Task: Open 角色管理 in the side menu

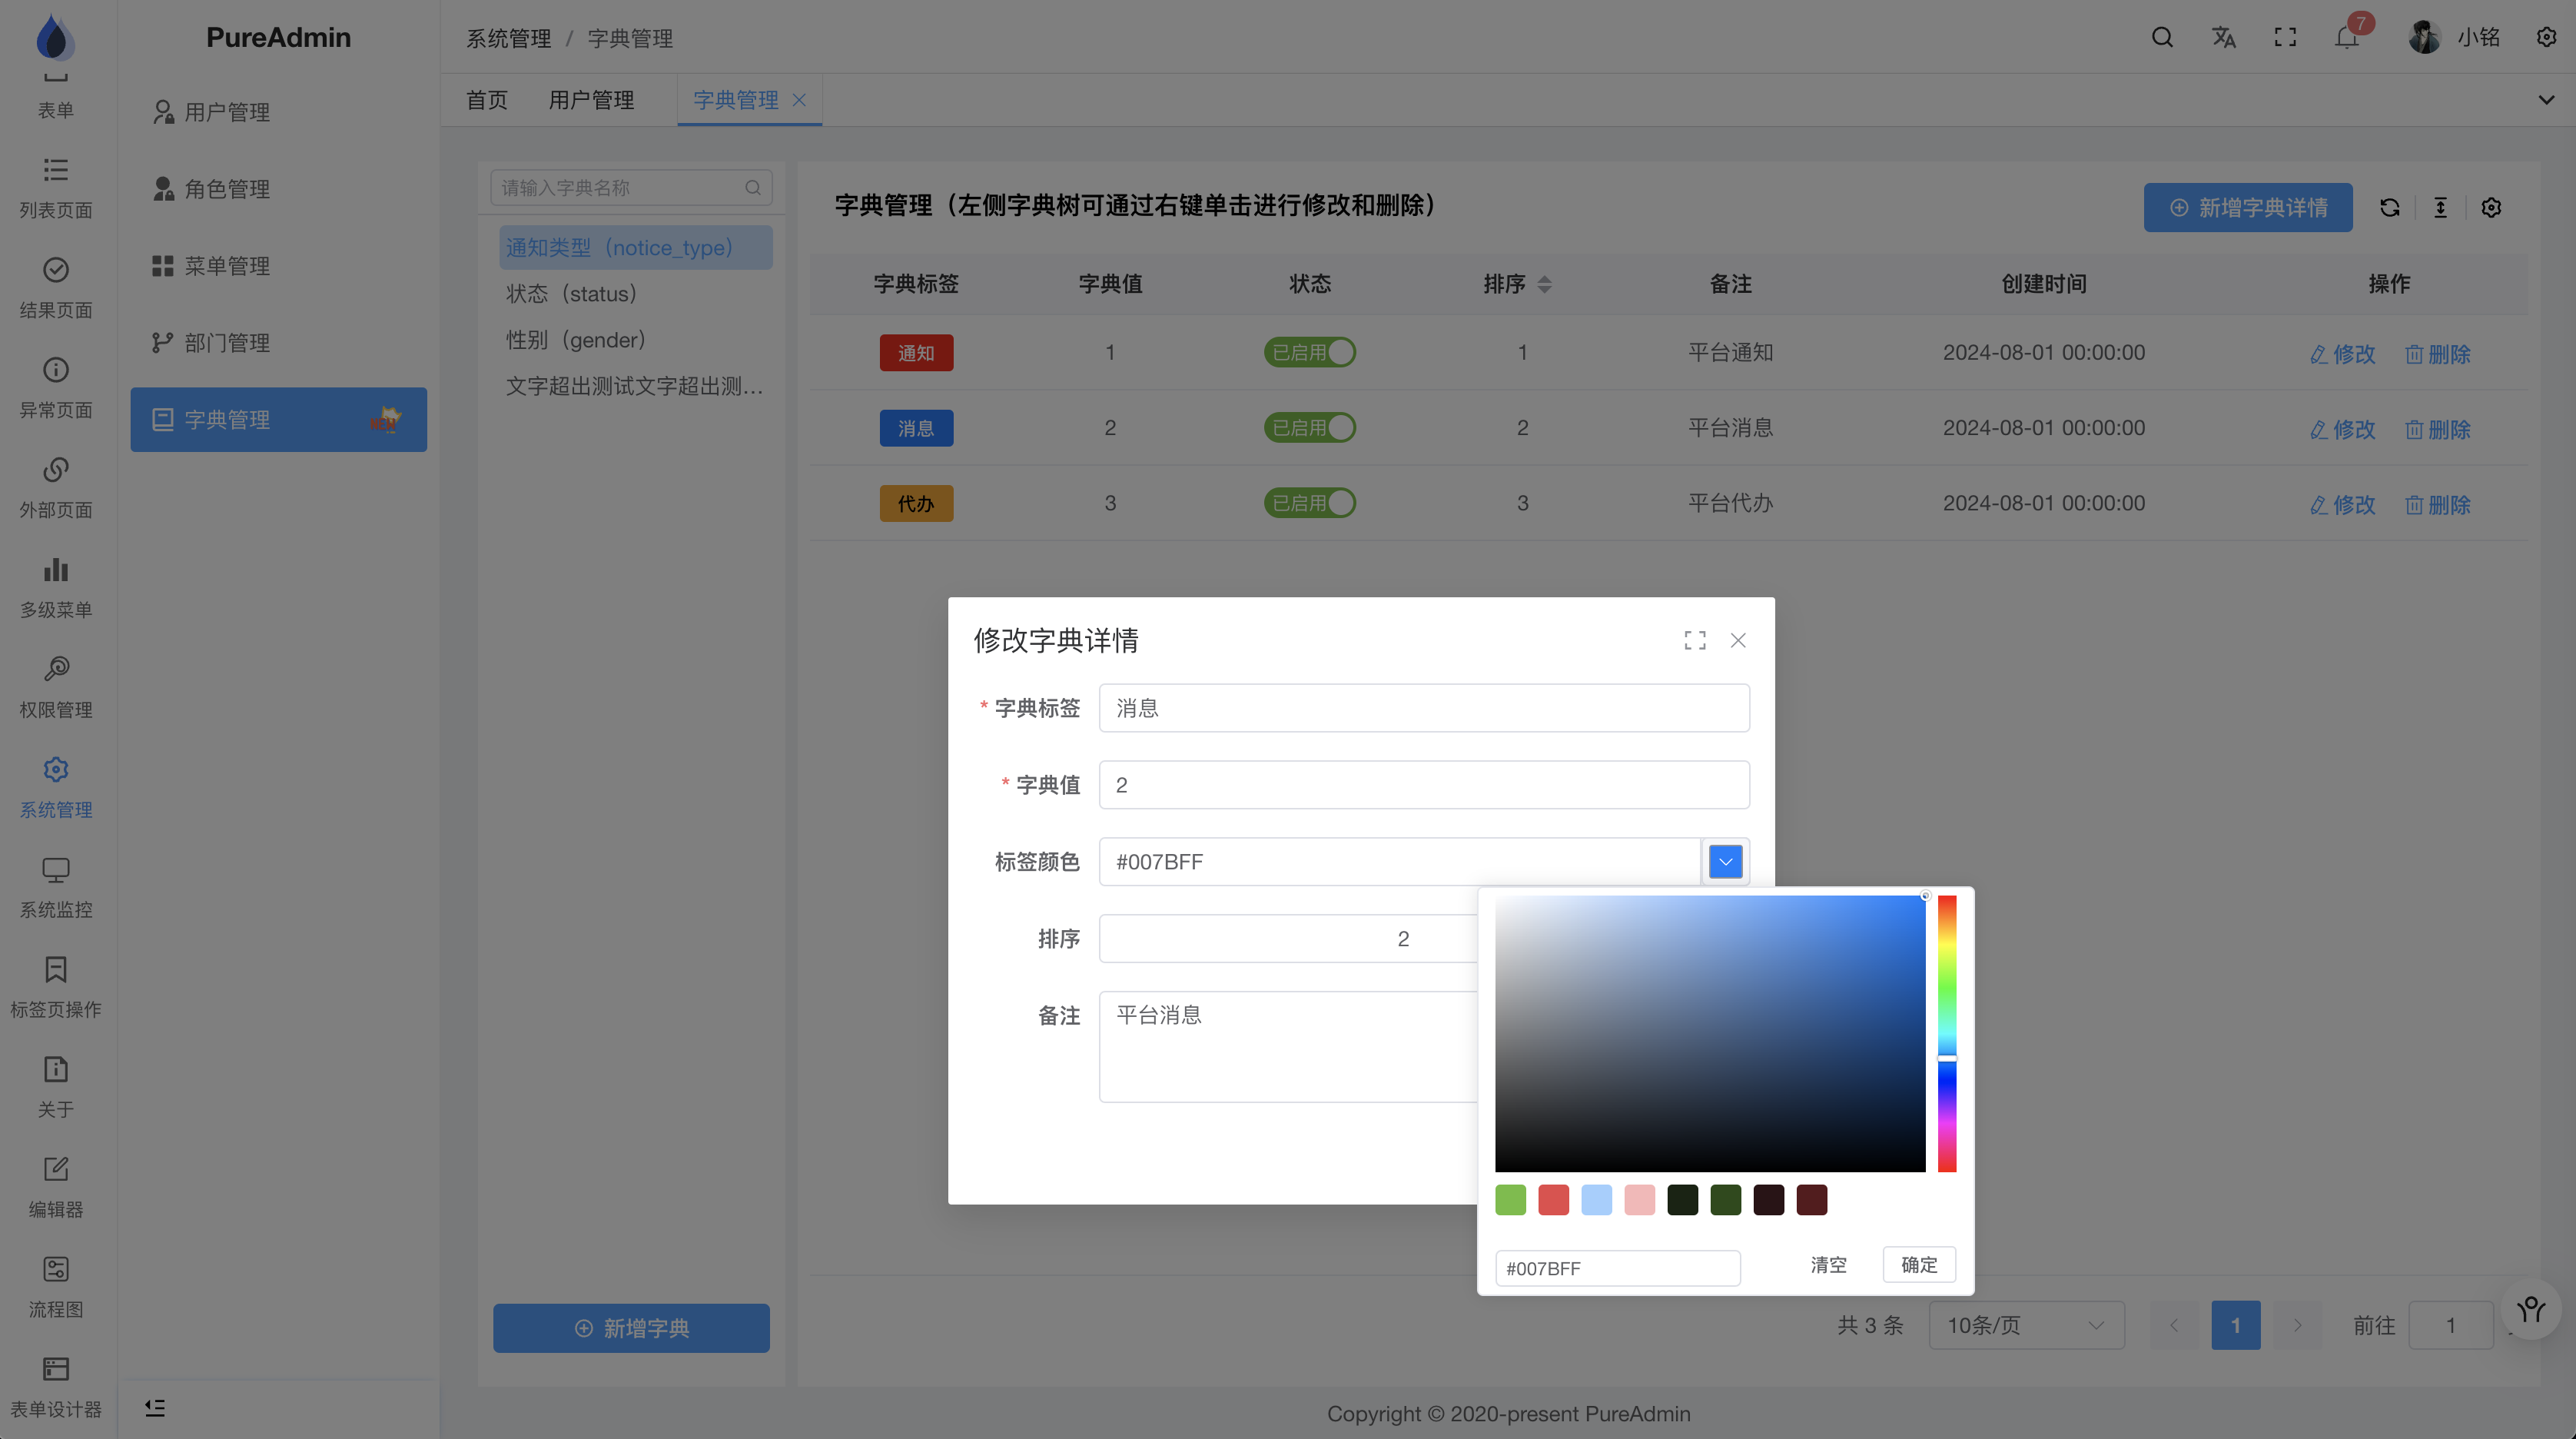Action: 227,189
